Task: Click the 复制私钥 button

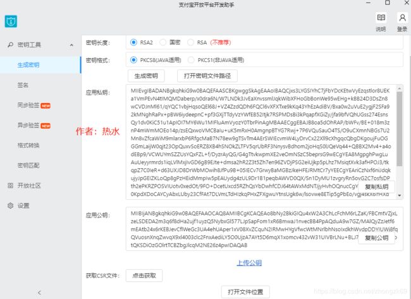Action: [x=376, y=187]
